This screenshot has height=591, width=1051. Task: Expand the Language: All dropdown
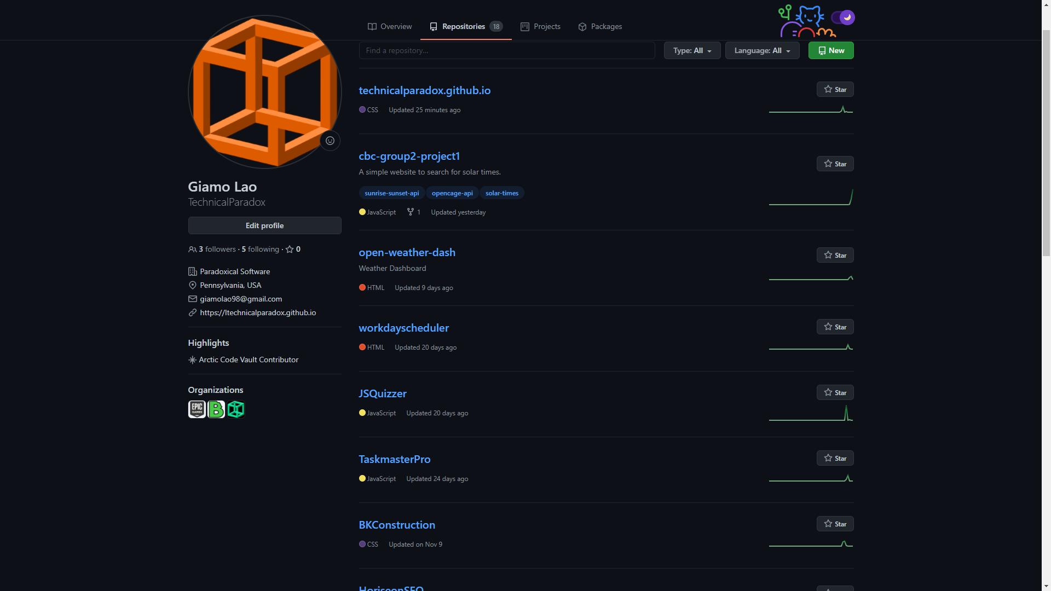click(x=762, y=50)
